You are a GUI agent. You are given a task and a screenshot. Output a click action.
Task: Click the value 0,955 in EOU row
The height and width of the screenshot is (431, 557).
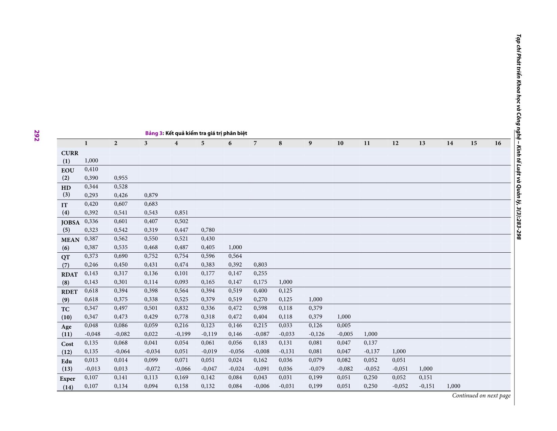coord(121,178)
